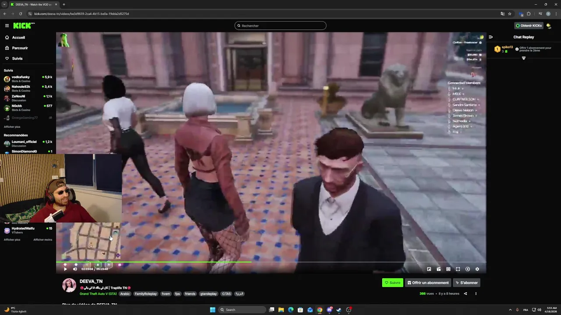561x315 pixels.
Task: Click Offrir un abonnement button
Action: (x=428, y=283)
